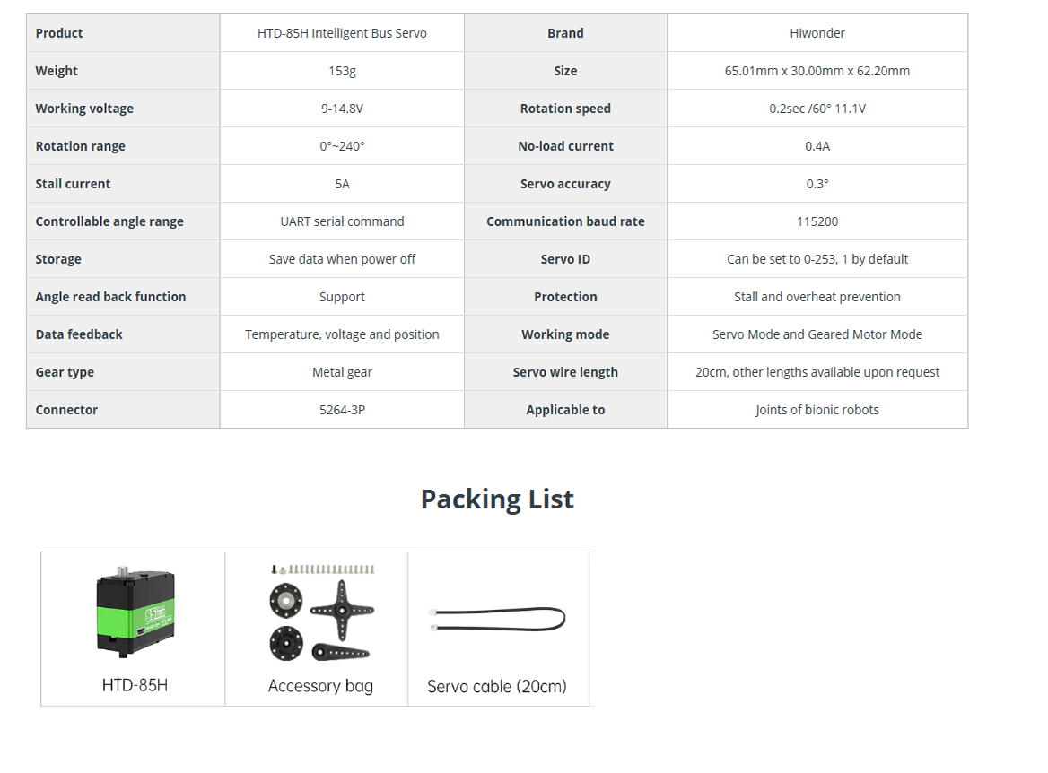The width and height of the screenshot is (1048, 773).
Task: Click the "Hiwonder" brand value
Action: click(x=817, y=33)
